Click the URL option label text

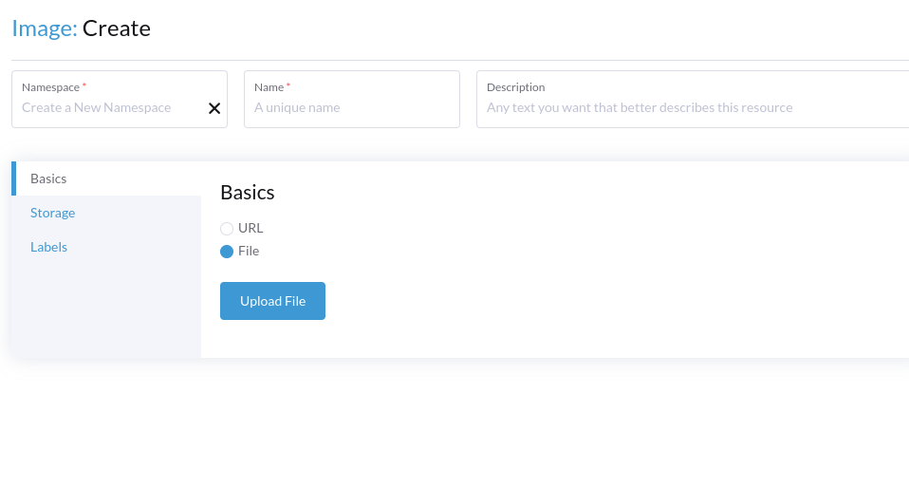250,229
